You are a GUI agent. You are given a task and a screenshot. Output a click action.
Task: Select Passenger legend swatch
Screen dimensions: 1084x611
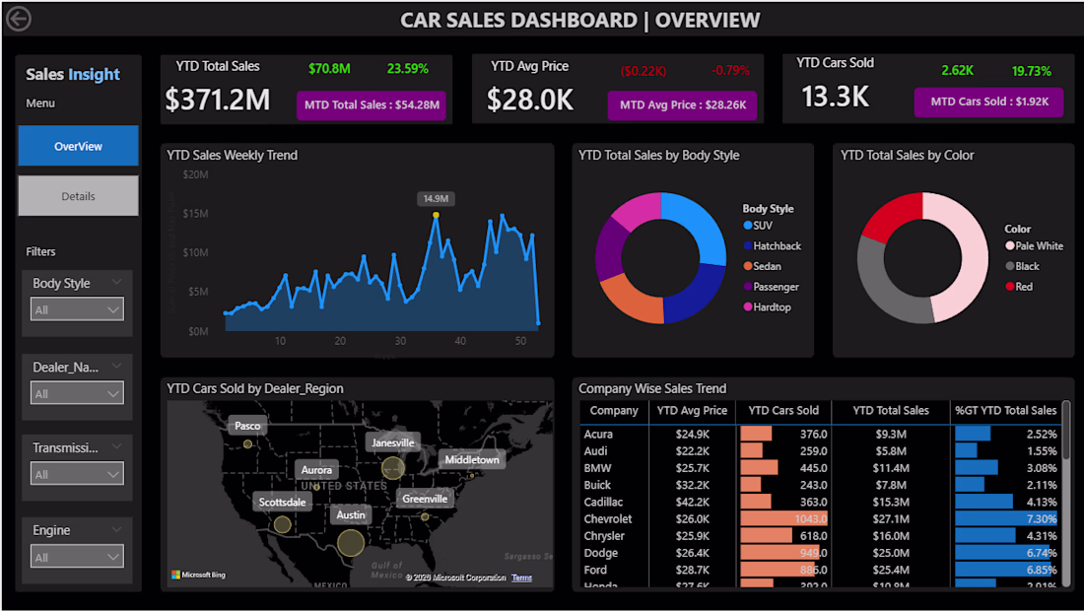point(747,286)
